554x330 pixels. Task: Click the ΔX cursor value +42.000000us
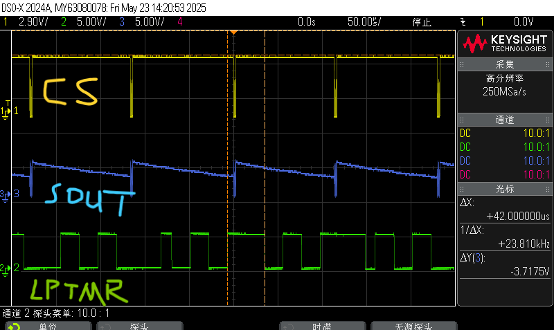coord(517,217)
